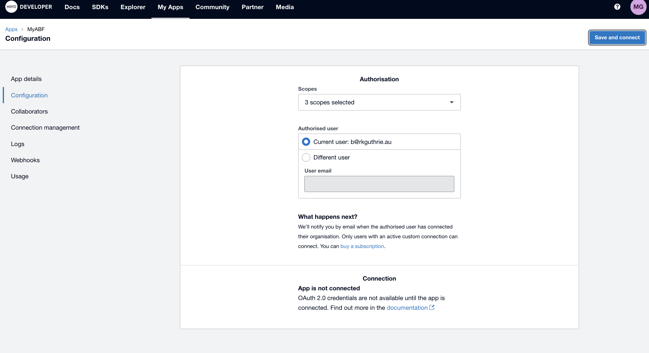Open the Explorer navigation item
Screen dimensions: 649x353
tap(133, 7)
